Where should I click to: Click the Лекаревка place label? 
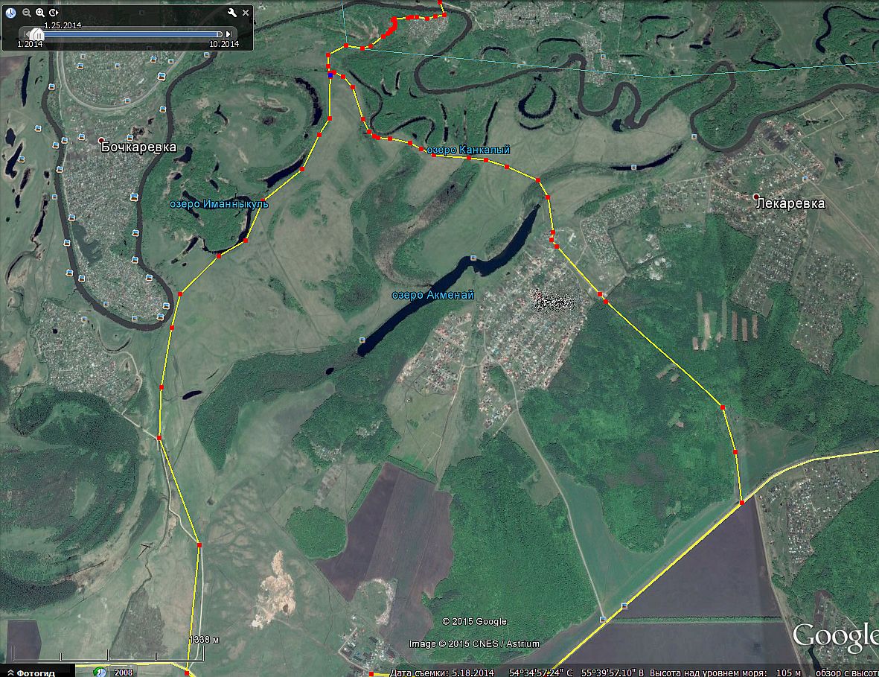point(790,203)
